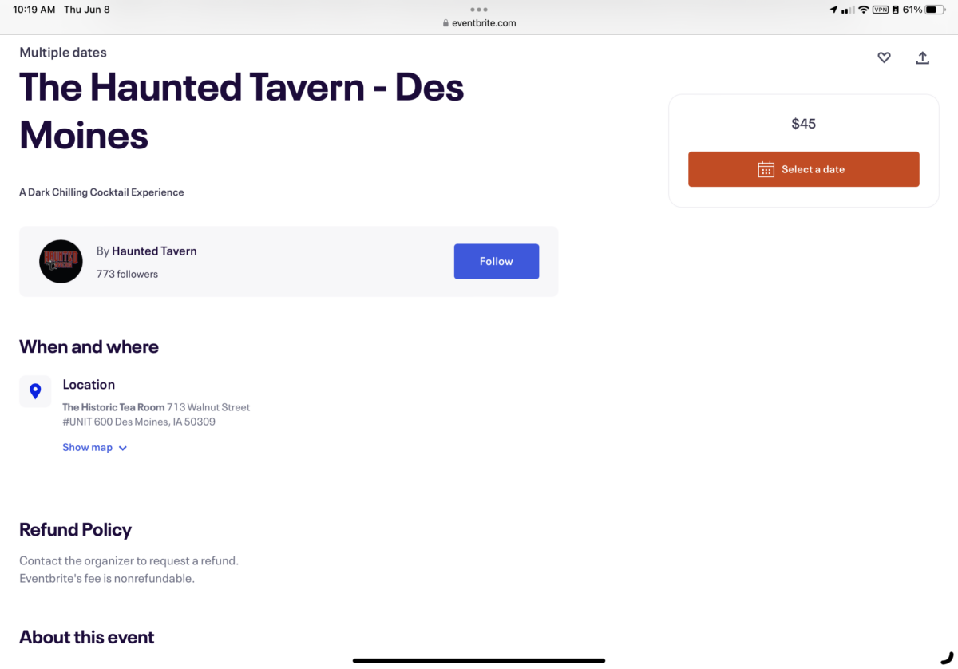Image resolution: width=958 pixels, height=669 pixels.
Task: Click the About this event heading
Action: (x=86, y=637)
